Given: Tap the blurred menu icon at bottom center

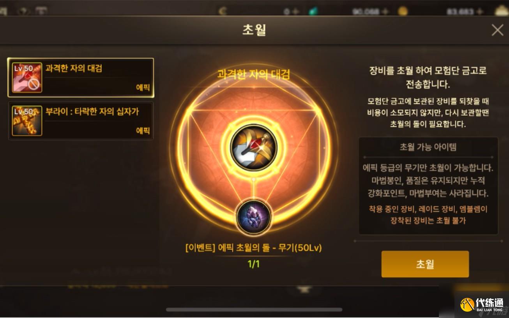Looking at the screenshot, I should (304, 289).
